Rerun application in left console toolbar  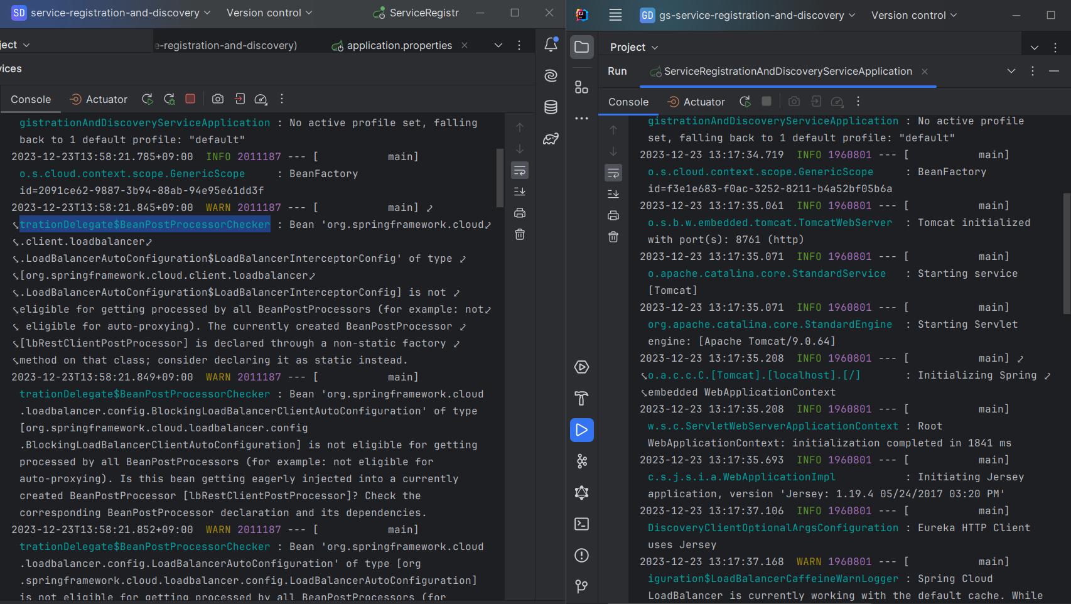[148, 99]
